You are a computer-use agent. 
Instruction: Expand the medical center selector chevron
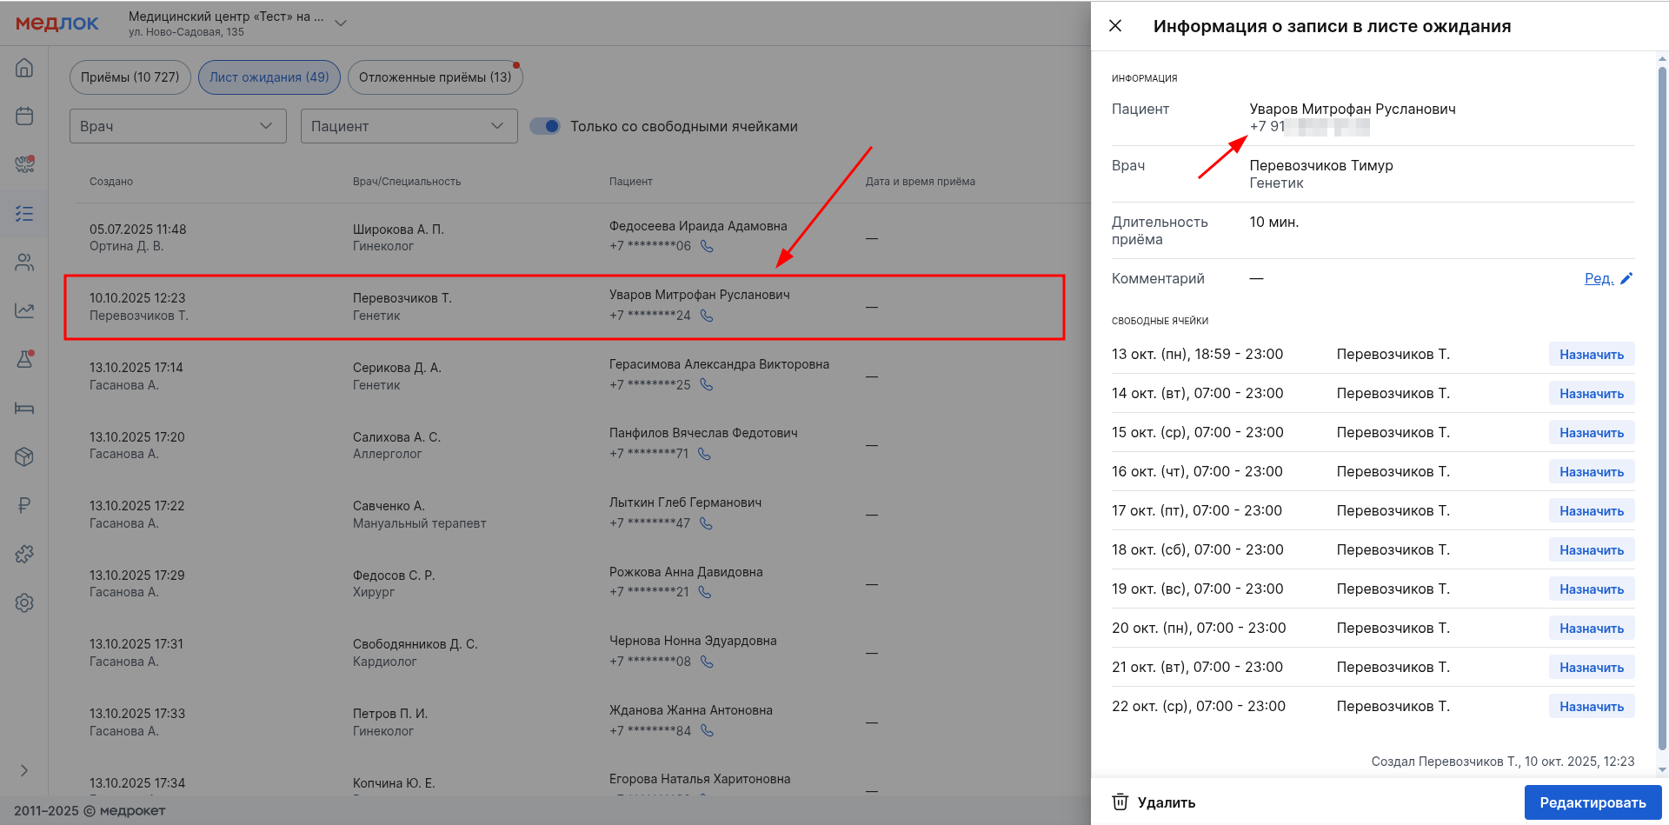pos(341,23)
